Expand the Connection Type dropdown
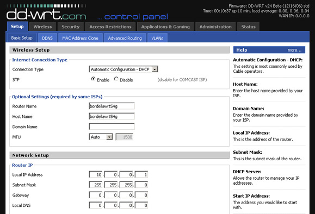The width and height of the screenshot is (315, 214). tap(123, 70)
